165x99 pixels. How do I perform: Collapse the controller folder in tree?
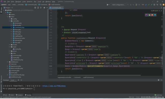tap(9, 21)
